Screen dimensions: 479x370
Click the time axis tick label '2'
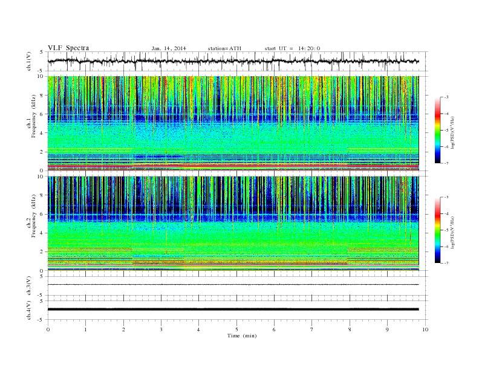(123, 329)
